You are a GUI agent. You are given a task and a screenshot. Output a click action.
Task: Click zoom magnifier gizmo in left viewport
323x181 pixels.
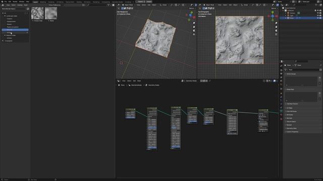(194, 23)
